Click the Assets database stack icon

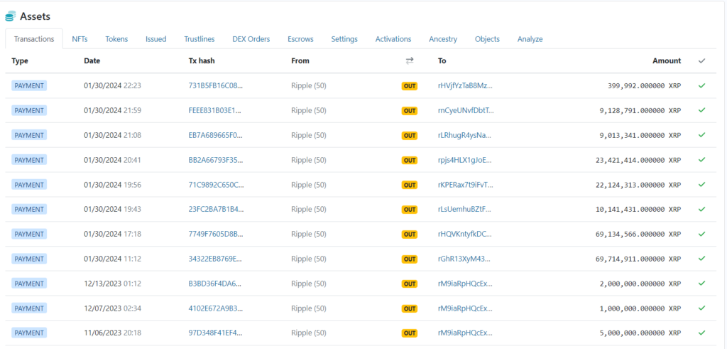[11, 16]
